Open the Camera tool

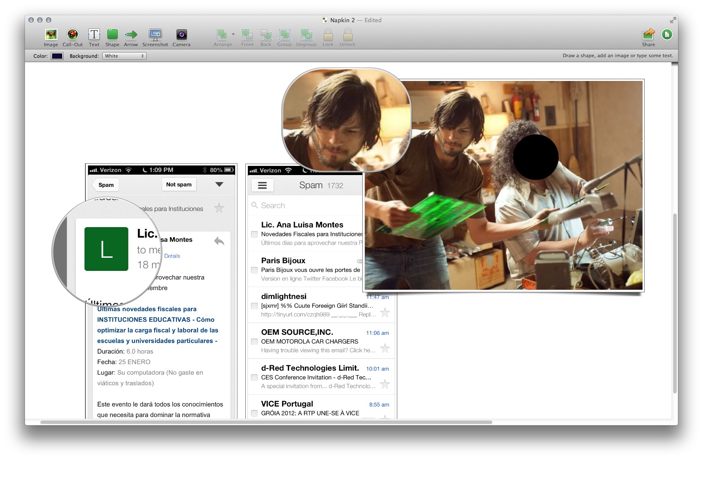[181, 38]
